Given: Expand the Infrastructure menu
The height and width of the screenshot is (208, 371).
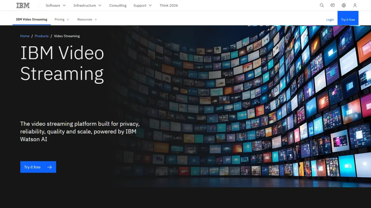Looking at the screenshot, I should (x=87, y=5).
